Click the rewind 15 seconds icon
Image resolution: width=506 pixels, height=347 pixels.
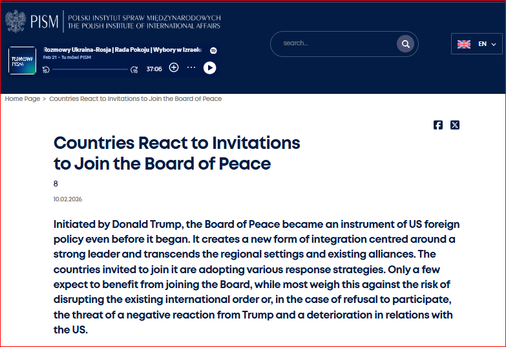(x=46, y=69)
